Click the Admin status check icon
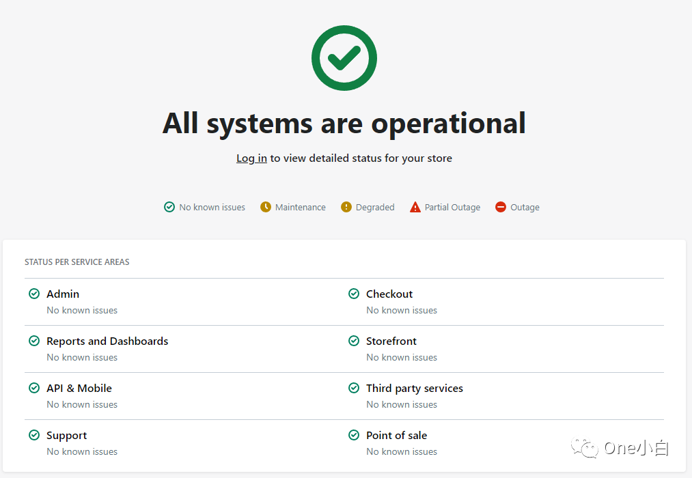Viewport: 692px width, 478px height. (x=34, y=294)
